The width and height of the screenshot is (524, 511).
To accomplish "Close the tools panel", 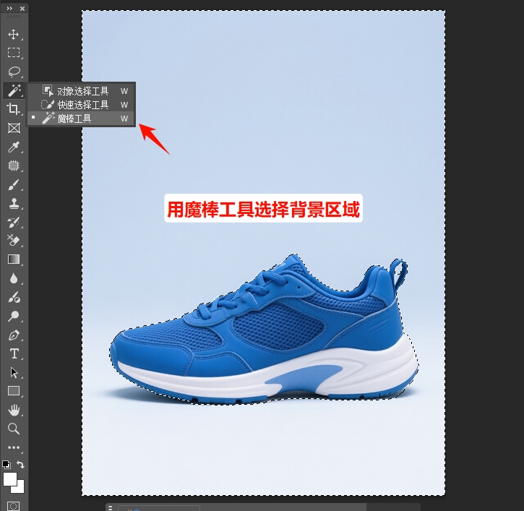I will [22, 9].
